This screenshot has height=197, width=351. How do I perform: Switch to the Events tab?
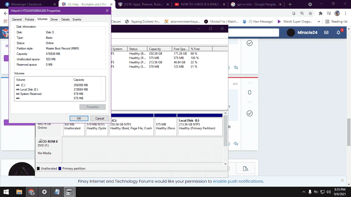tap(77, 19)
